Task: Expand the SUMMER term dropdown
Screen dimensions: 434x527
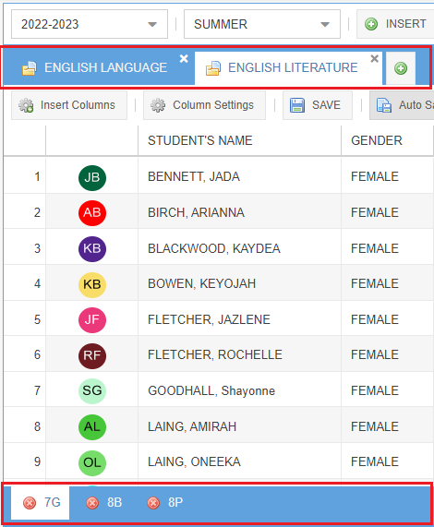Action: tap(262, 24)
